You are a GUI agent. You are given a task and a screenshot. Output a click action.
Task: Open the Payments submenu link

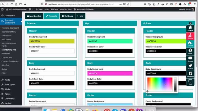(x=6, y=54)
